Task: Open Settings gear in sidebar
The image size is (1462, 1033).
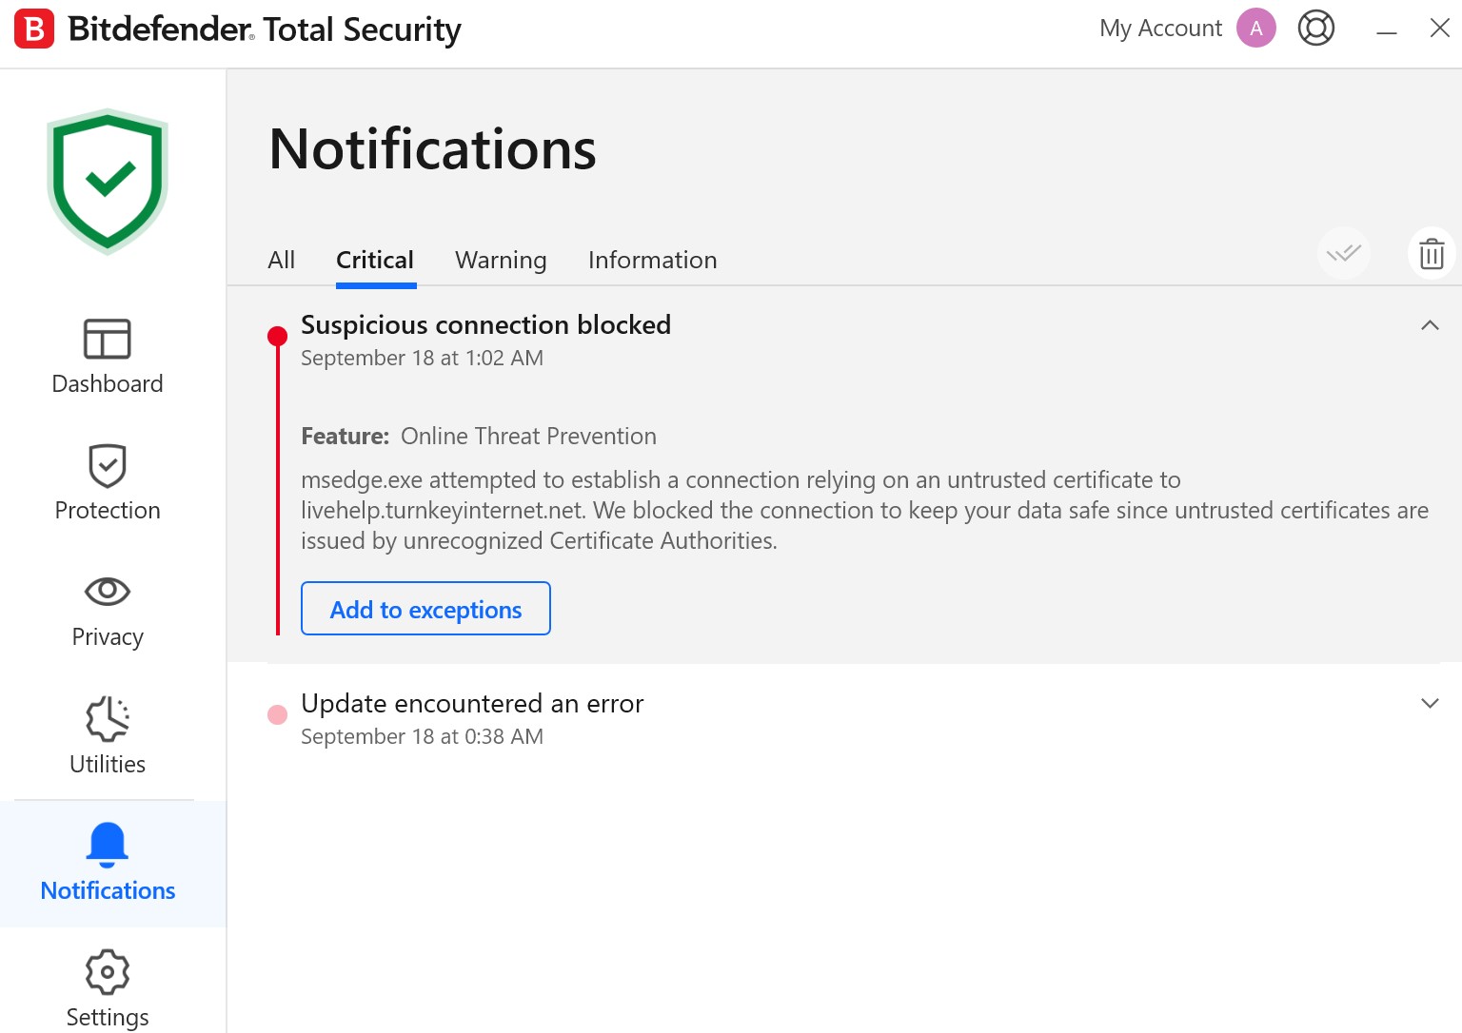Action: coord(107,972)
